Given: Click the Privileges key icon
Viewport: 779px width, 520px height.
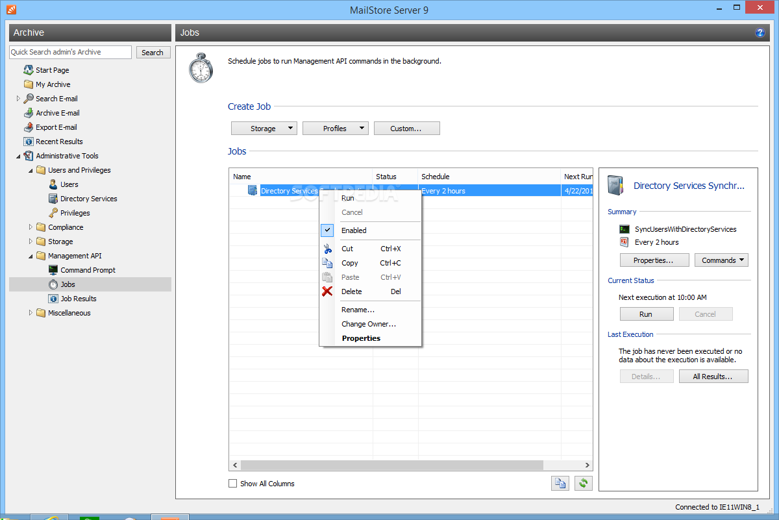Looking at the screenshot, I should [53, 213].
